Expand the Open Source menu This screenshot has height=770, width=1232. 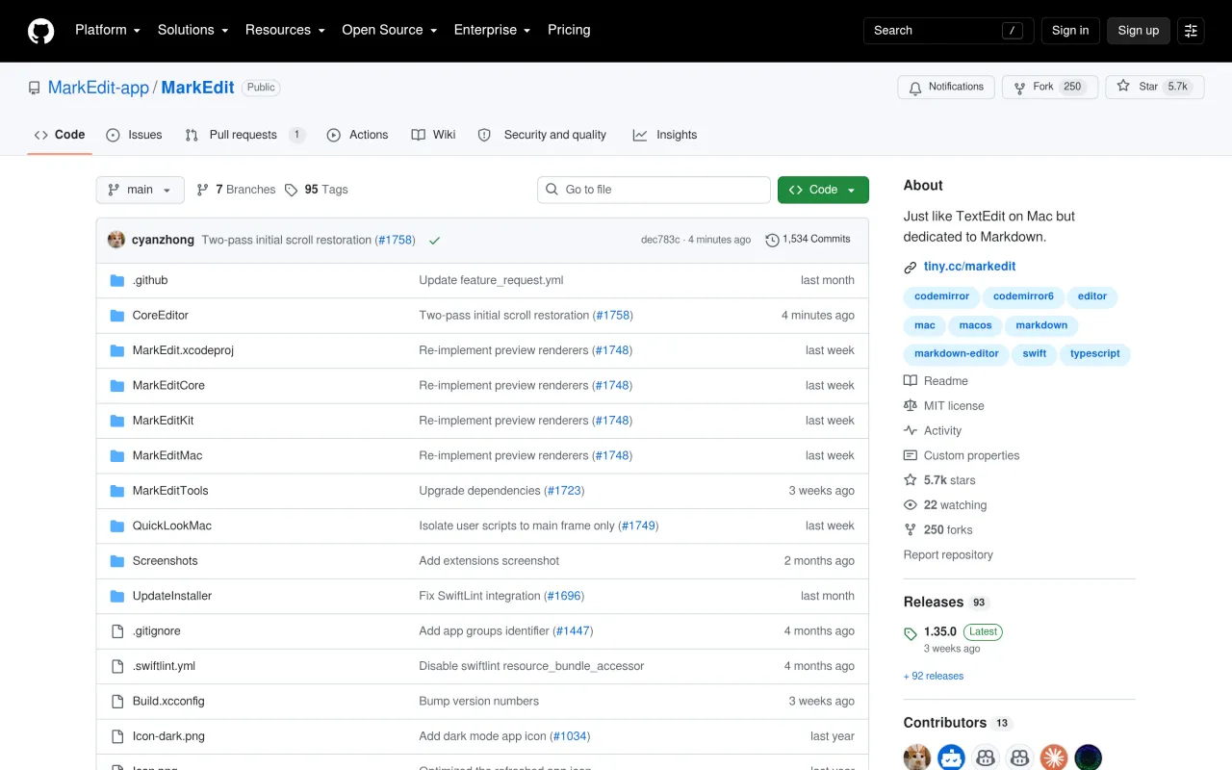pyautogui.click(x=390, y=30)
